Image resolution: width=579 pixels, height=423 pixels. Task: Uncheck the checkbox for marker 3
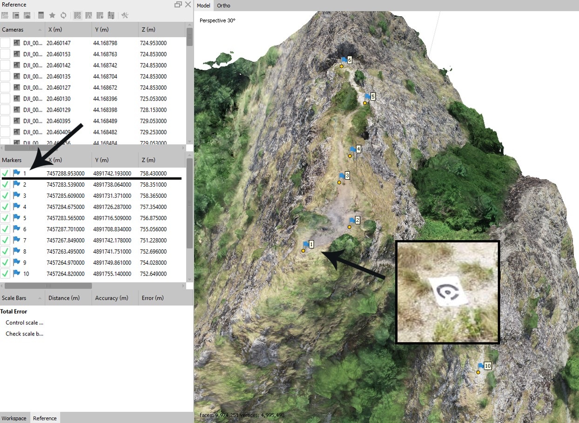5,195
